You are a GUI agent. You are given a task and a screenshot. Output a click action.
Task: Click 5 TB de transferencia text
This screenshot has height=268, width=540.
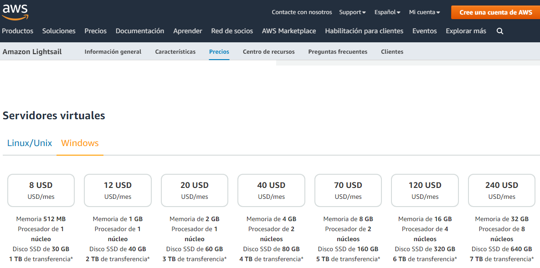348,259
